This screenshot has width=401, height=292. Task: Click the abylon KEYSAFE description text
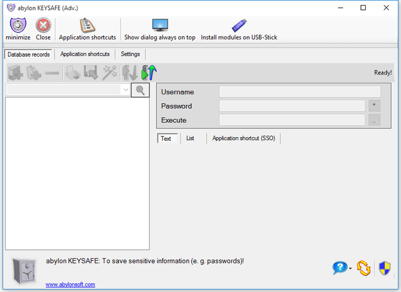[145, 261]
